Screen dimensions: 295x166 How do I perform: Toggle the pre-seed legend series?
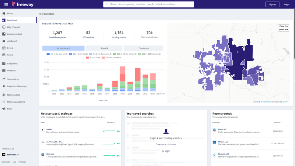point(57,54)
